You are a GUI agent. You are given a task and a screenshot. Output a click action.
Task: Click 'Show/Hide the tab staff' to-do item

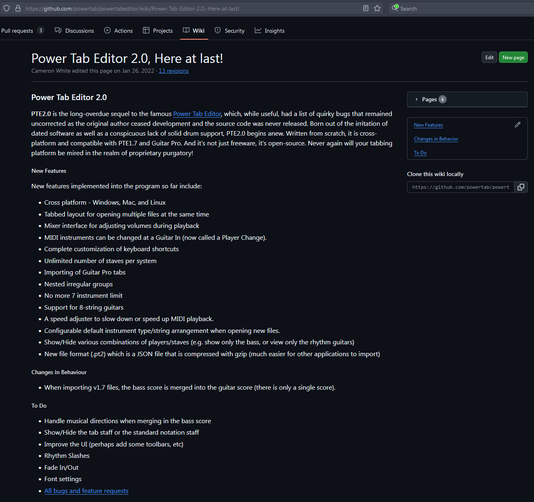[122, 433]
